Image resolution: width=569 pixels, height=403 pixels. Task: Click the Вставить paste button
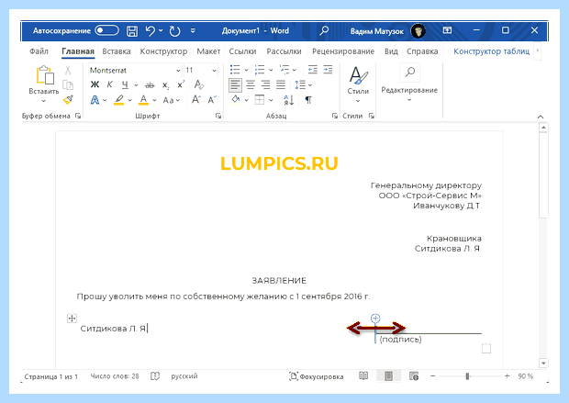coord(44,84)
